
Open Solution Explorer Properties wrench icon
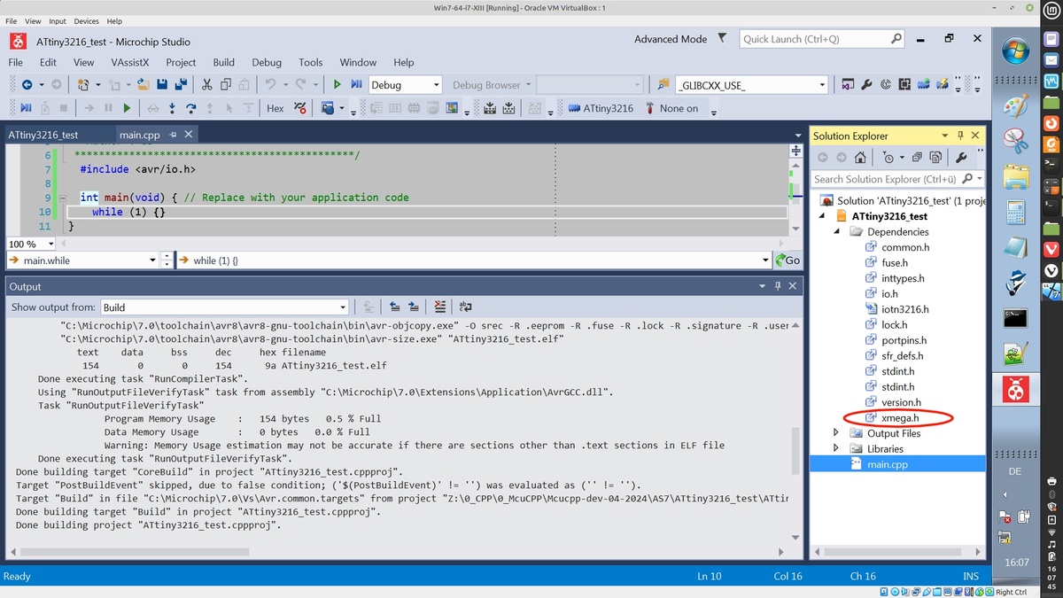point(961,158)
